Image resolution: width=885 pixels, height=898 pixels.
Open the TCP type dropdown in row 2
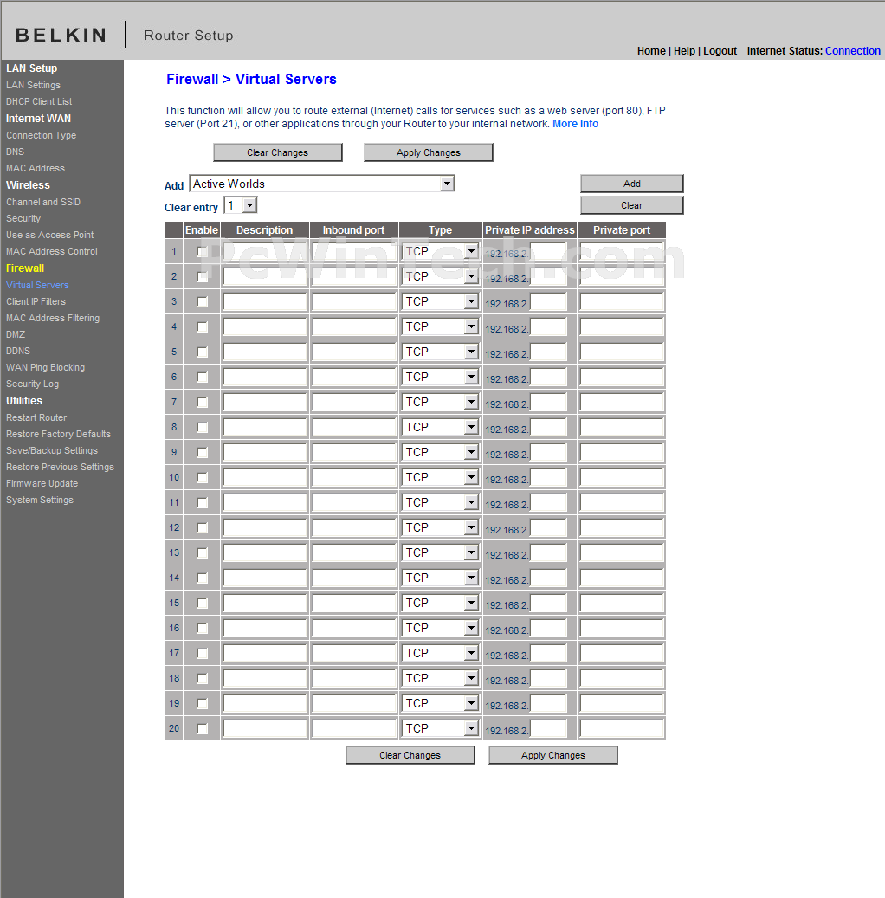440,276
